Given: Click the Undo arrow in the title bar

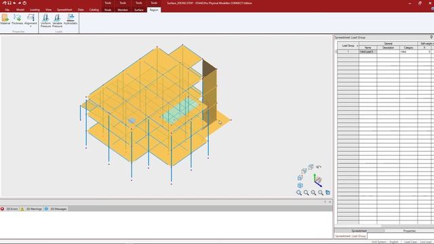Looking at the screenshot, I should pyautogui.click(x=14, y=3).
